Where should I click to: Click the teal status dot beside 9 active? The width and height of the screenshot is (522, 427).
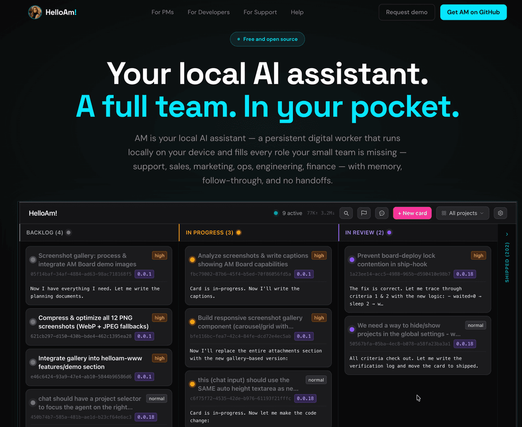tap(276, 213)
